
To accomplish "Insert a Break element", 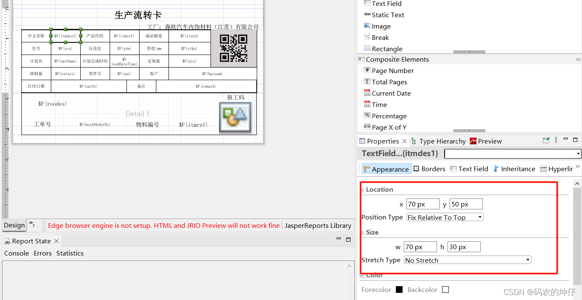I will tap(380, 37).
